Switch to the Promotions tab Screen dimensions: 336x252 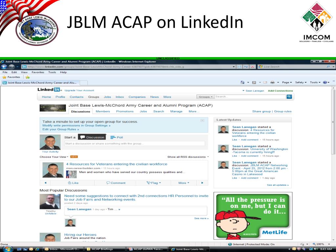pyautogui.click(x=125, y=111)
